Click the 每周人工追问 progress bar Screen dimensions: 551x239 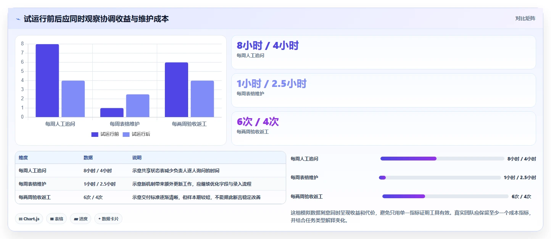[442, 159]
